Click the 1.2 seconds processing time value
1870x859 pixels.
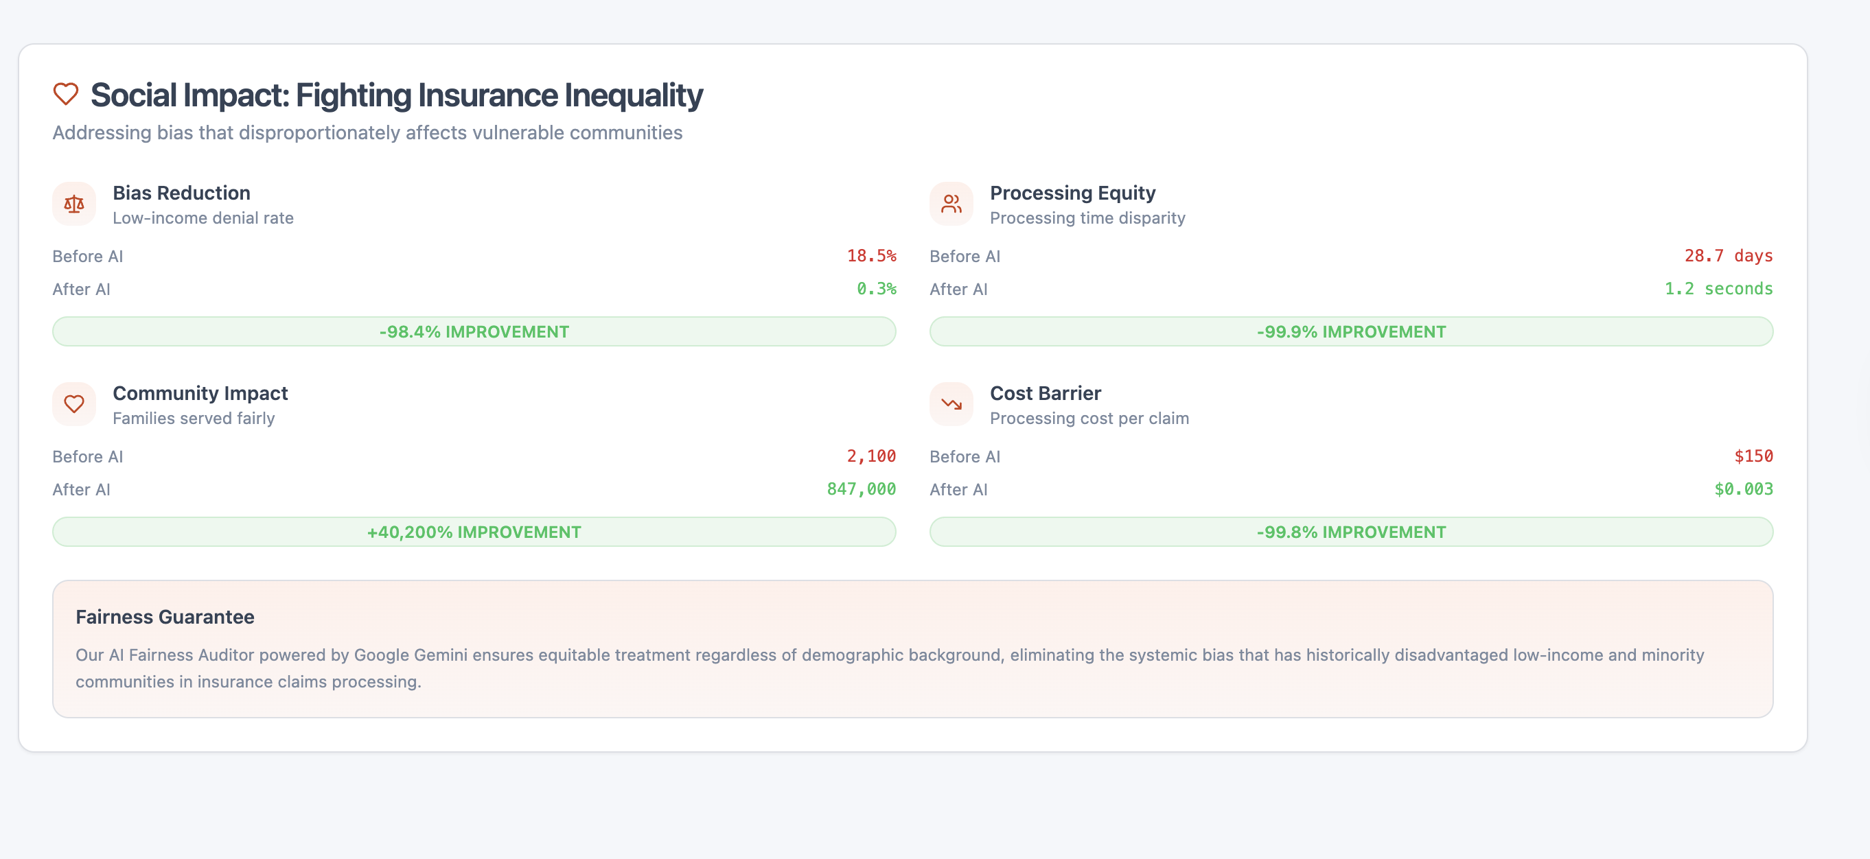(1718, 289)
